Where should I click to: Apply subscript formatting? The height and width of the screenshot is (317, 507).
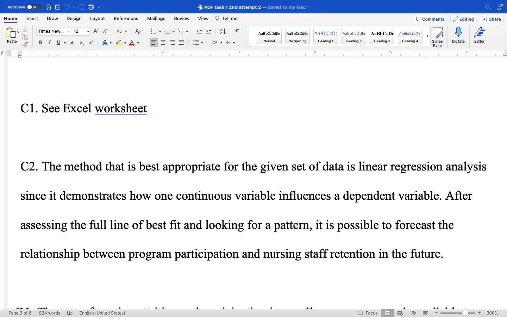tap(82, 43)
